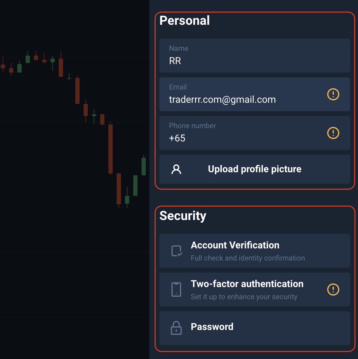This screenshot has width=358, height=359.
Task: Click the padlock Password icon
Action: pos(176,328)
